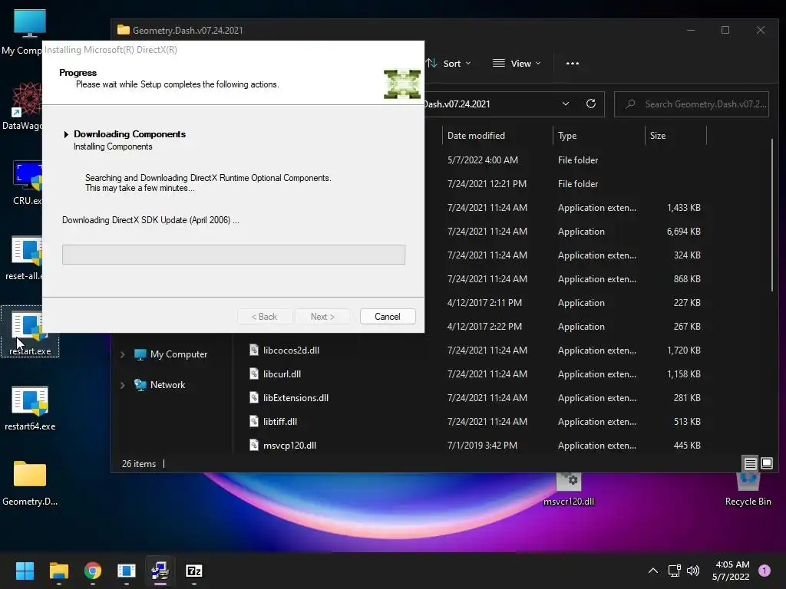Click the libtiff.dll file icon

(254, 421)
